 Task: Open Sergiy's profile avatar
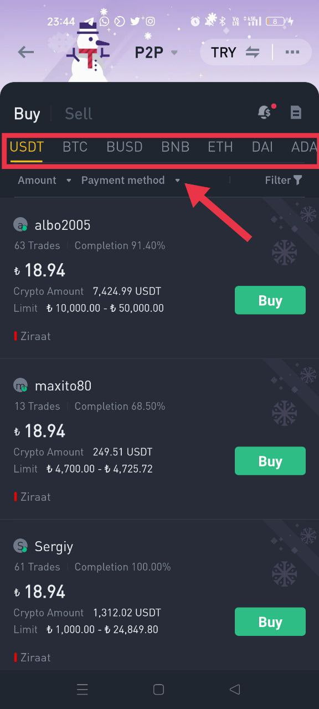point(19,546)
